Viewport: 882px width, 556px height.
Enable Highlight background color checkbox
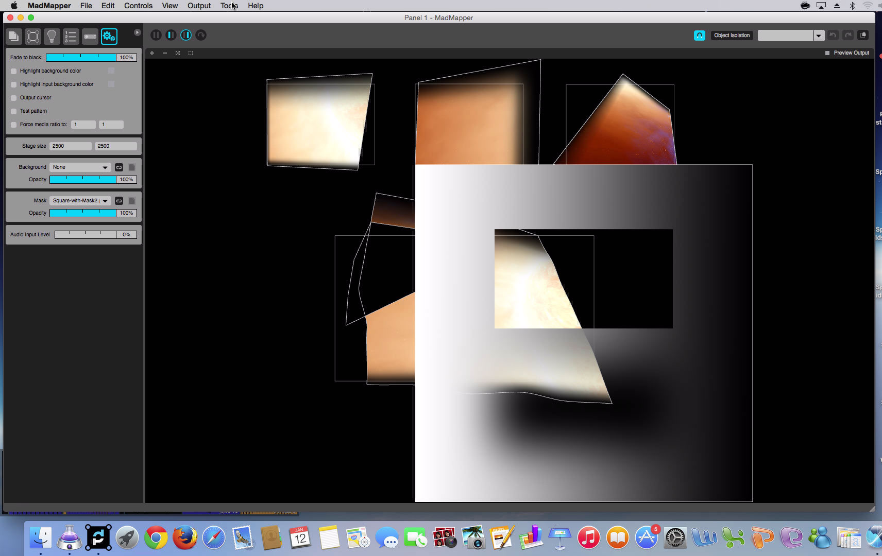coord(14,71)
